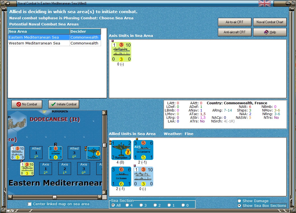
Task: Click the Decider column header
Action: 85,31
